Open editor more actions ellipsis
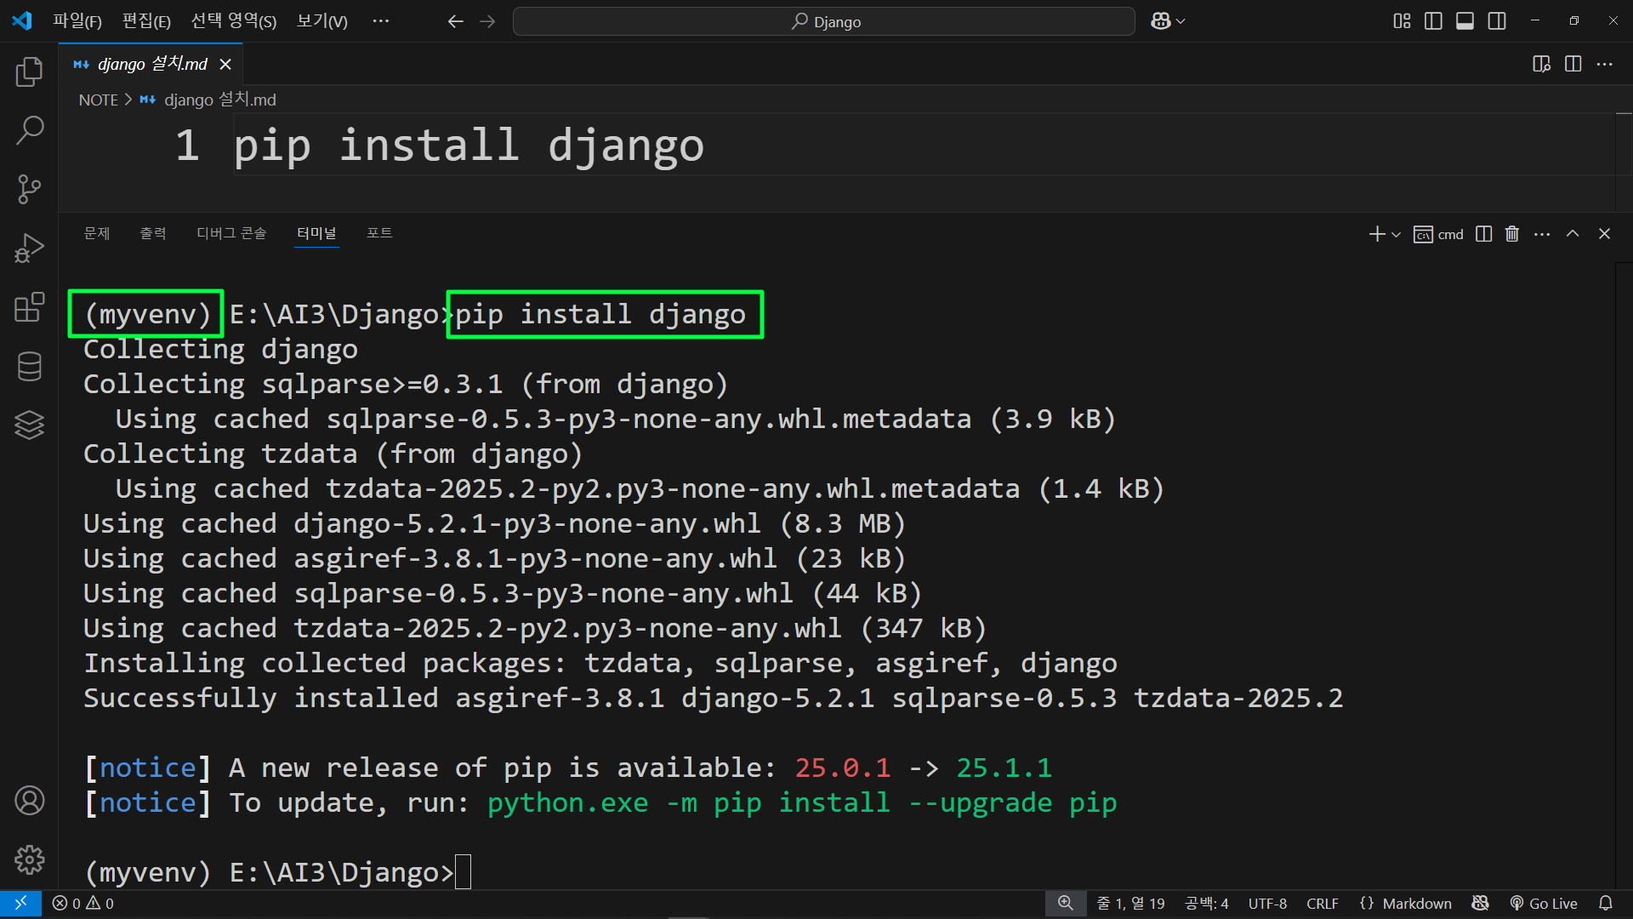 click(1604, 64)
